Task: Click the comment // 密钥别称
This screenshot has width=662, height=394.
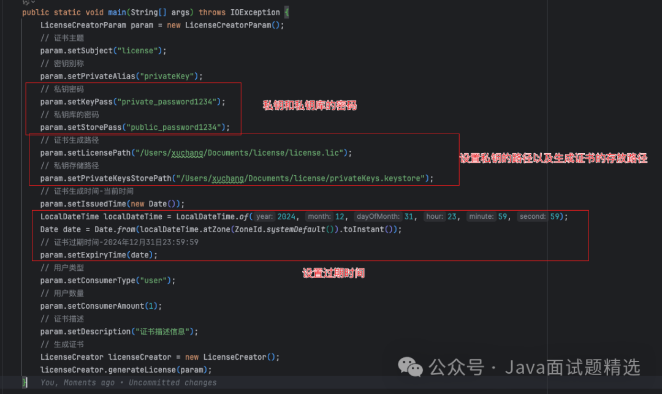Action: [62, 63]
